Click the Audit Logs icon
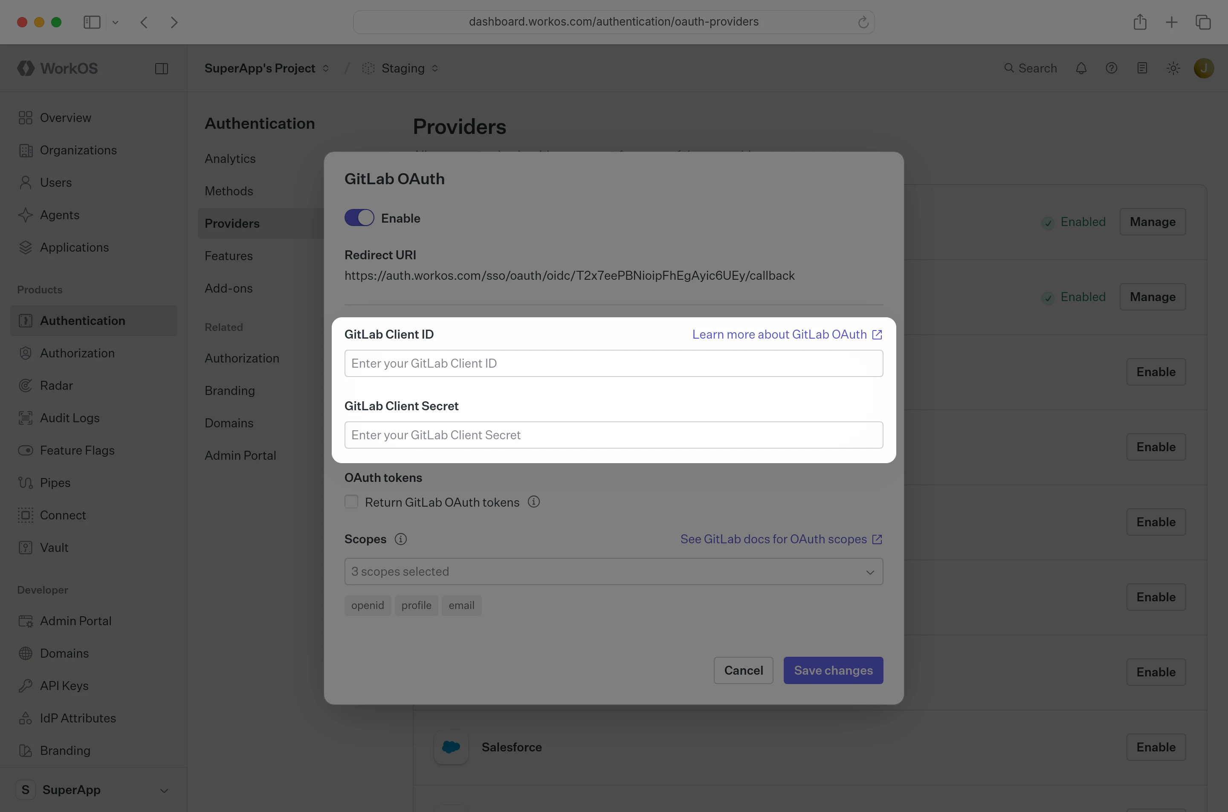Image resolution: width=1228 pixels, height=812 pixels. click(x=25, y=418)
